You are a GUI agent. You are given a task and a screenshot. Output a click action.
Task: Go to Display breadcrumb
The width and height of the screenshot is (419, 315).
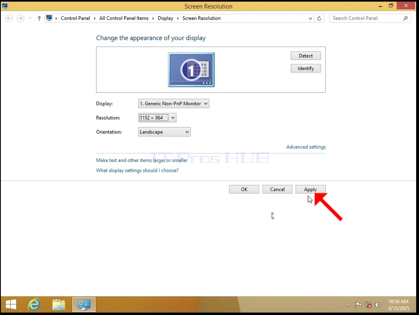[166, 18]
